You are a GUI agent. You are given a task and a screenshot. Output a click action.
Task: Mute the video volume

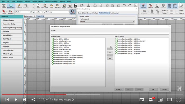(33, 100)
